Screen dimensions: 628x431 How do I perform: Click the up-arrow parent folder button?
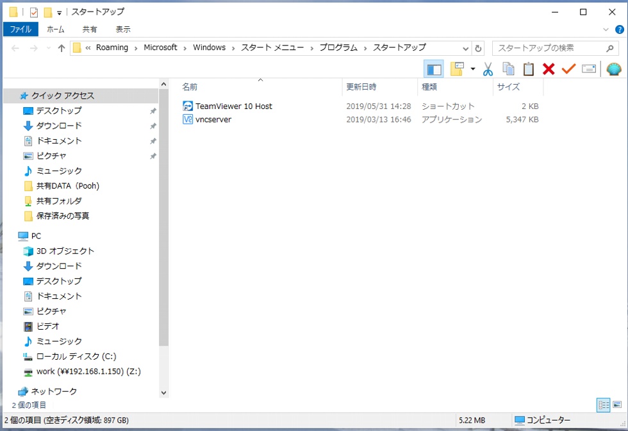tap(62, 48)
